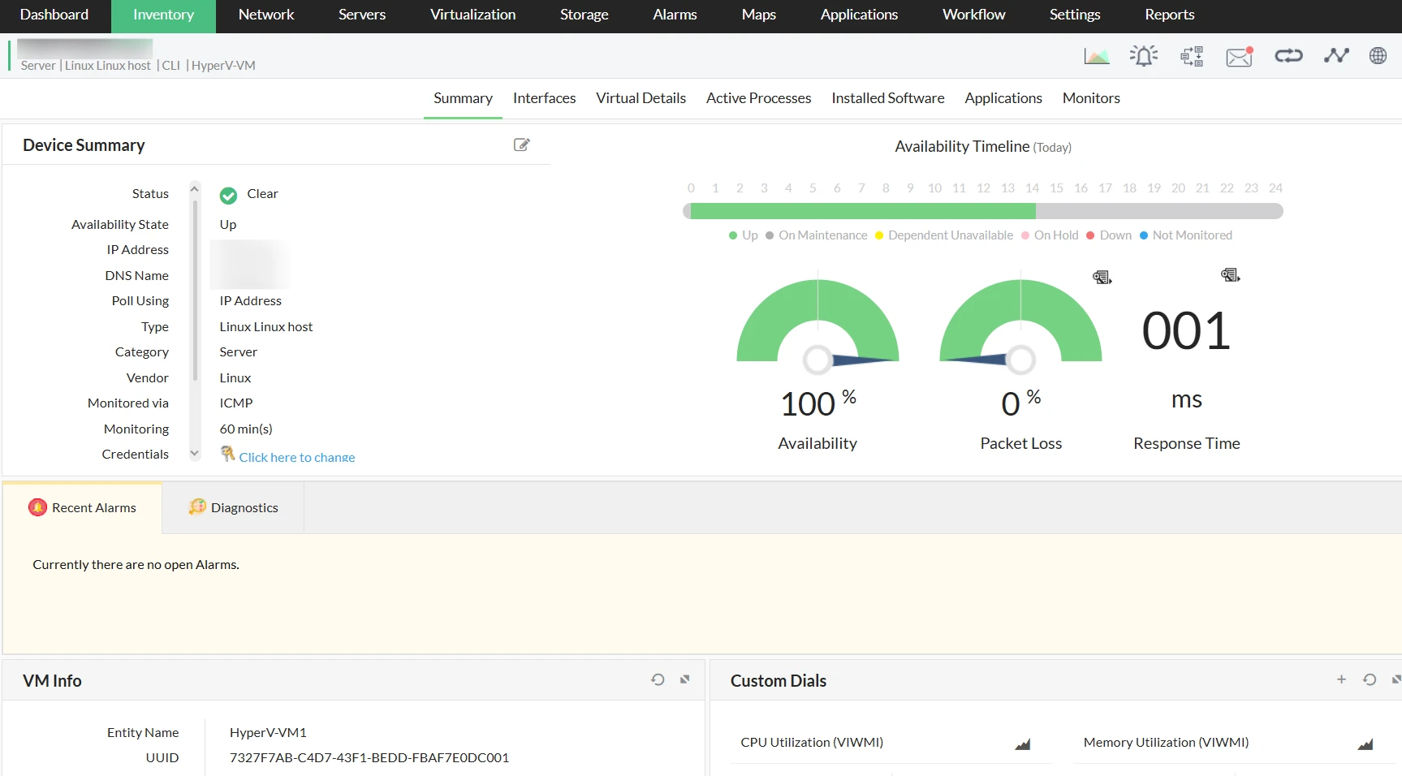Click the Dependent Unavailable legend item
Screen dimensions: 1402x776
click(x=943, y=235)
